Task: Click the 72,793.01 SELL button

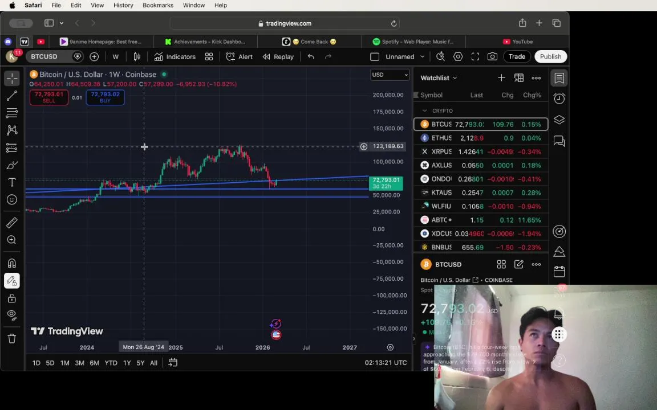Action: click(x=49, y=97)
